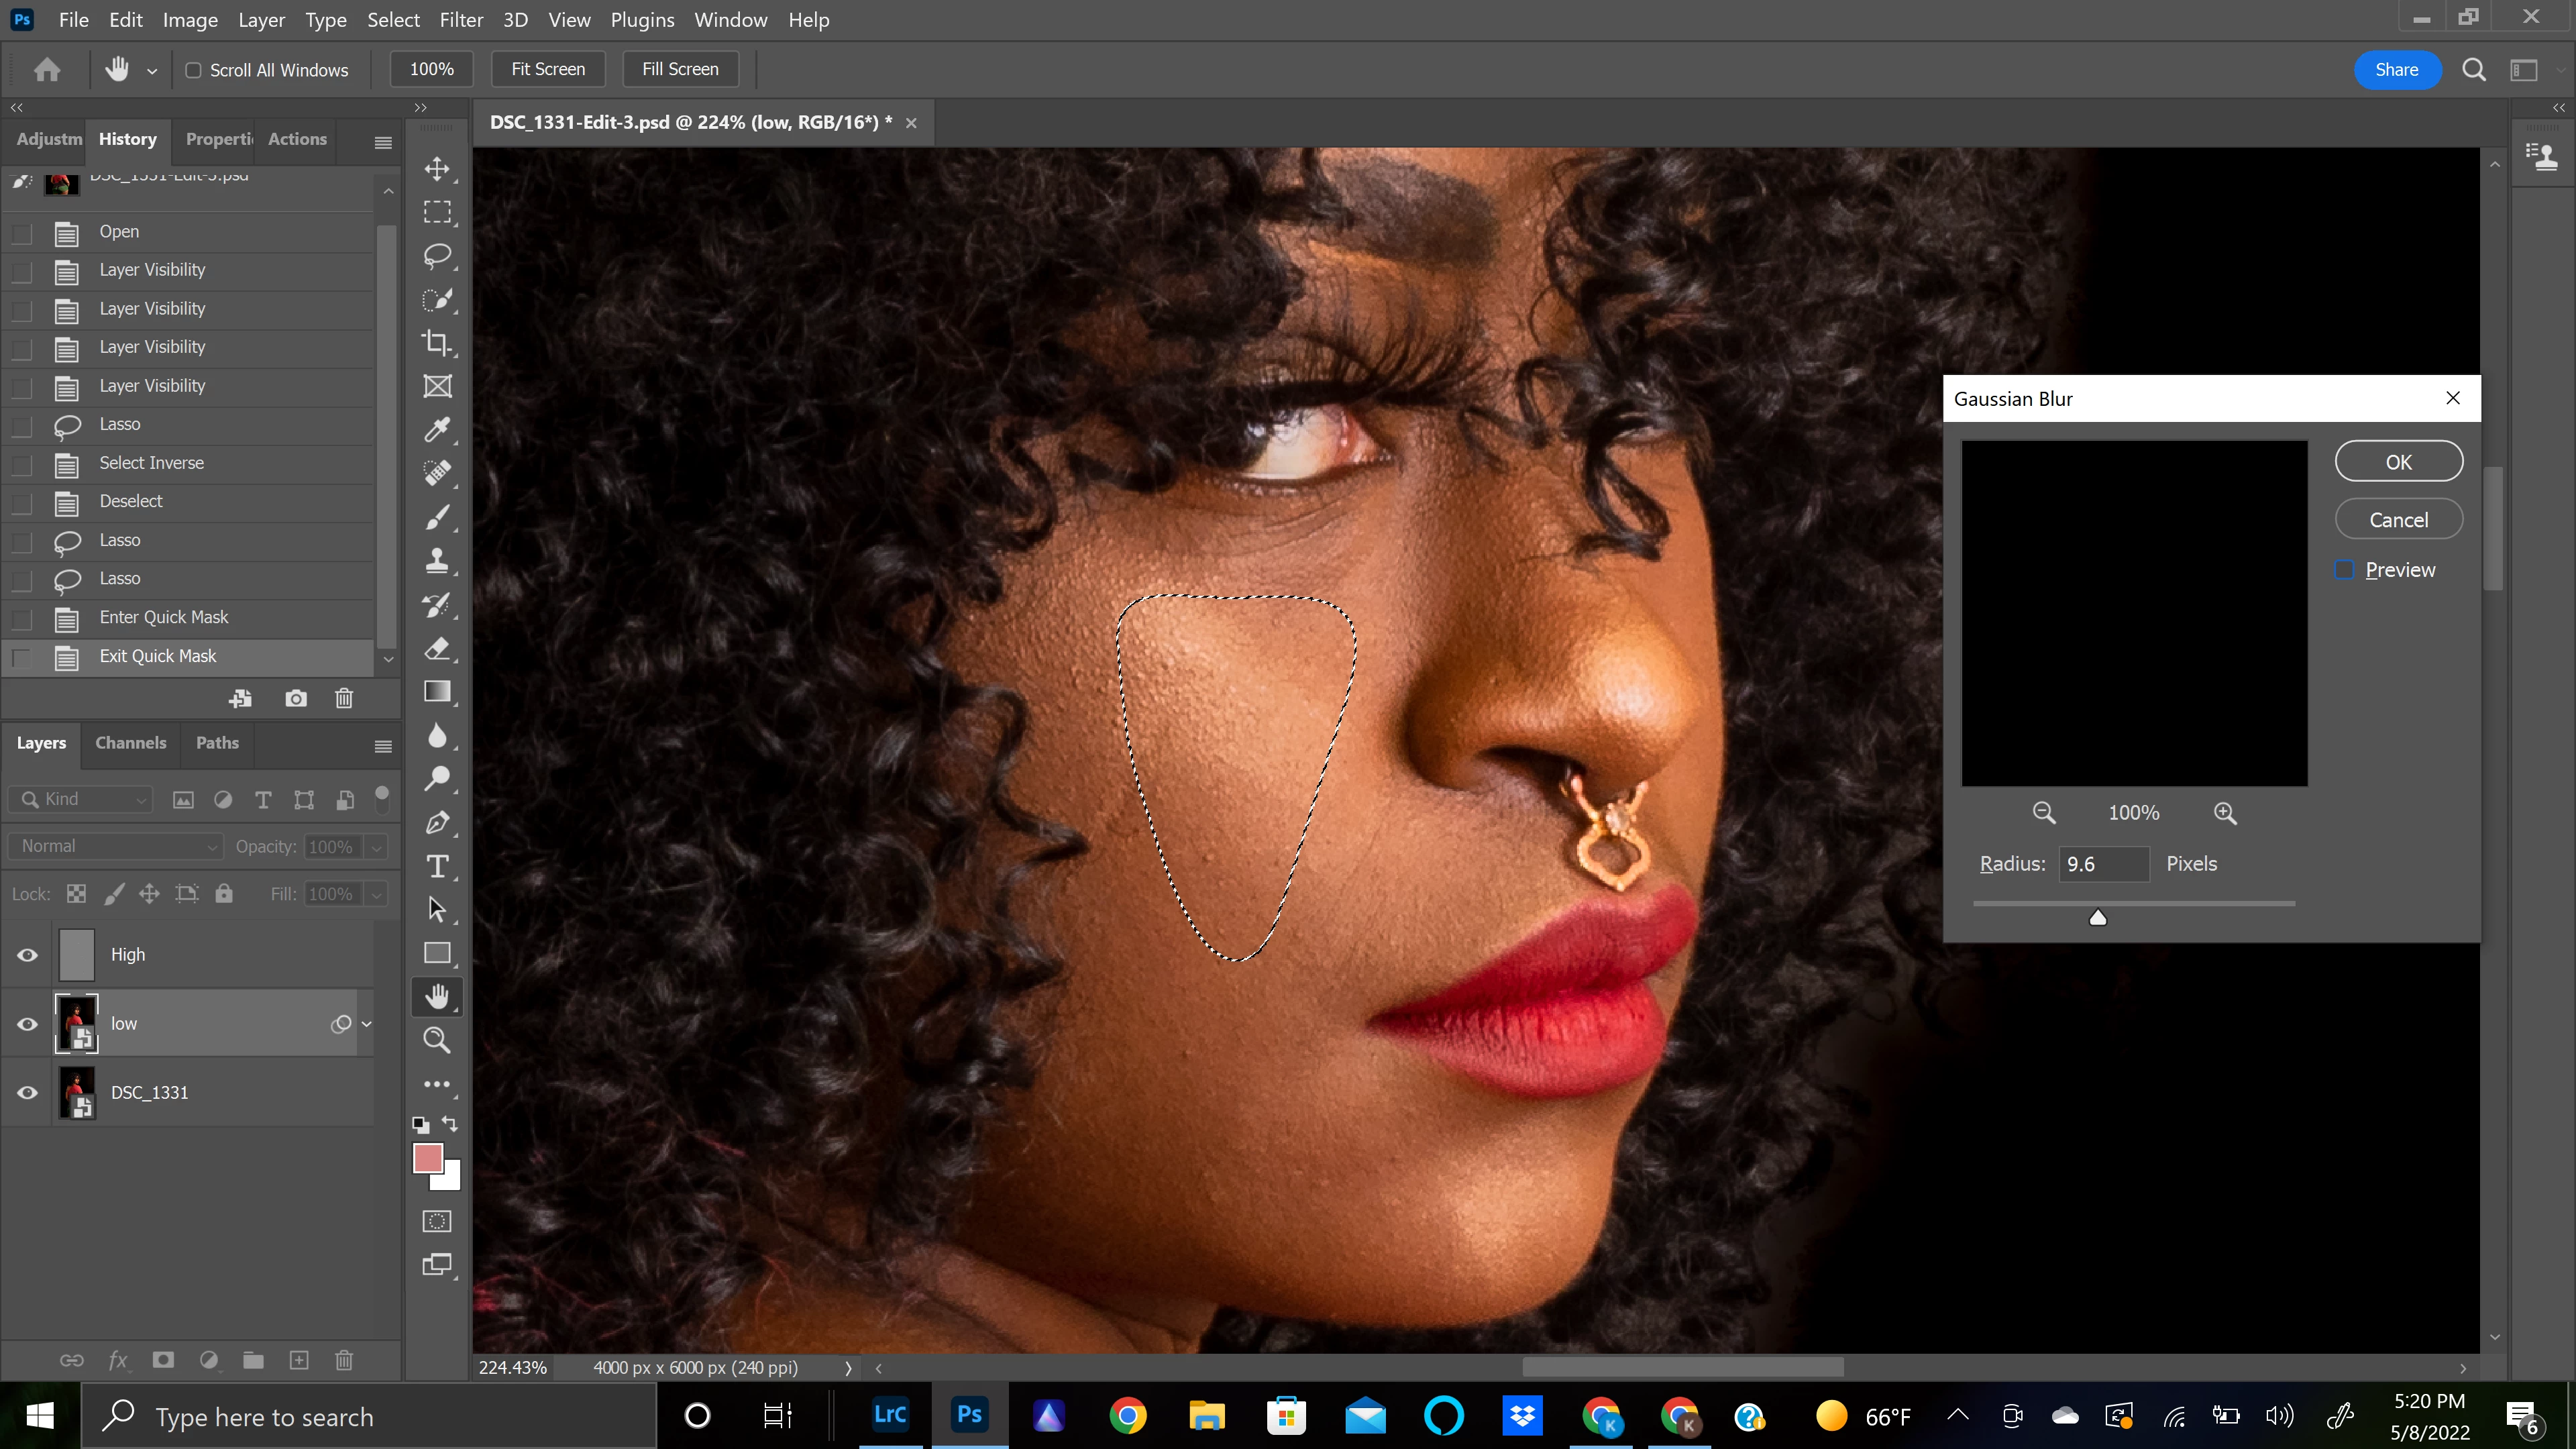The image size is (2576, 1449).
Task: Click the Fit Screen button
Action: [x=548, y=69]
